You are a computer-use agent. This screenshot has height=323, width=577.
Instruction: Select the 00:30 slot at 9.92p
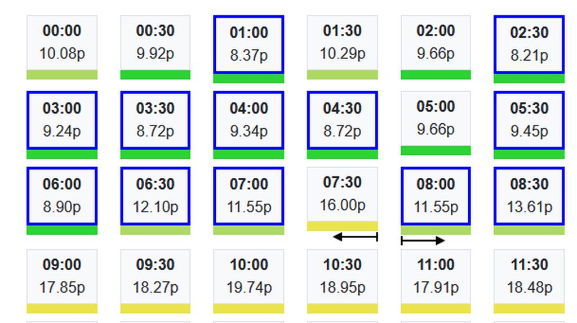click(x=155, y=43)
